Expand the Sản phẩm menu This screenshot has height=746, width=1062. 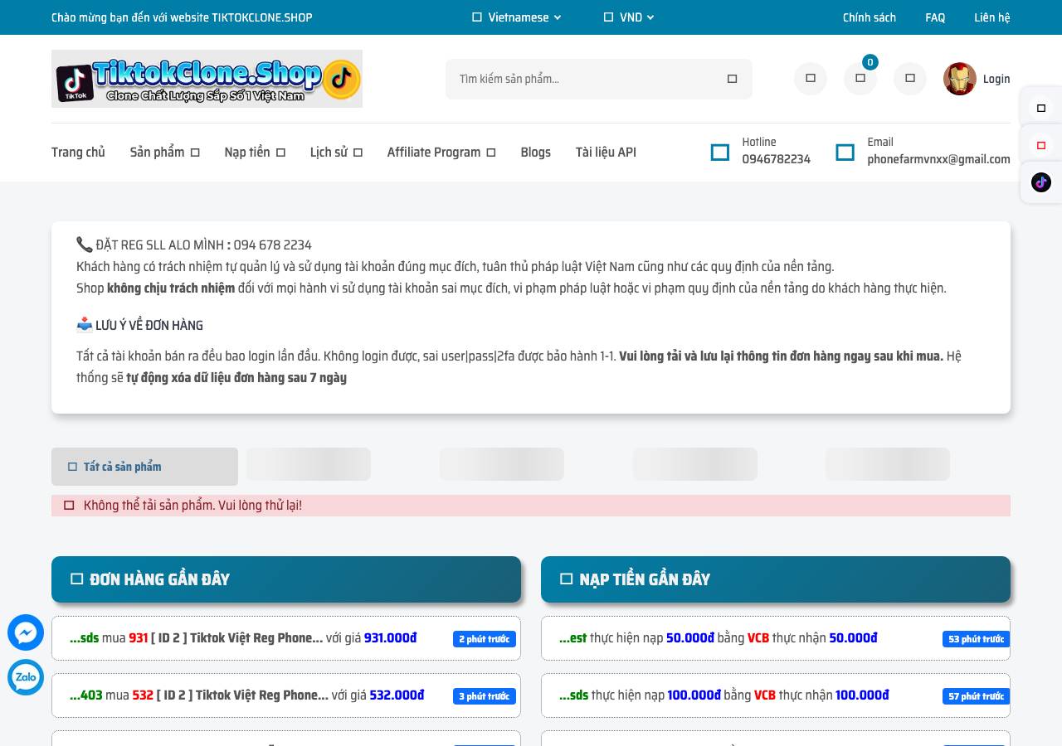tap(165, 153)
